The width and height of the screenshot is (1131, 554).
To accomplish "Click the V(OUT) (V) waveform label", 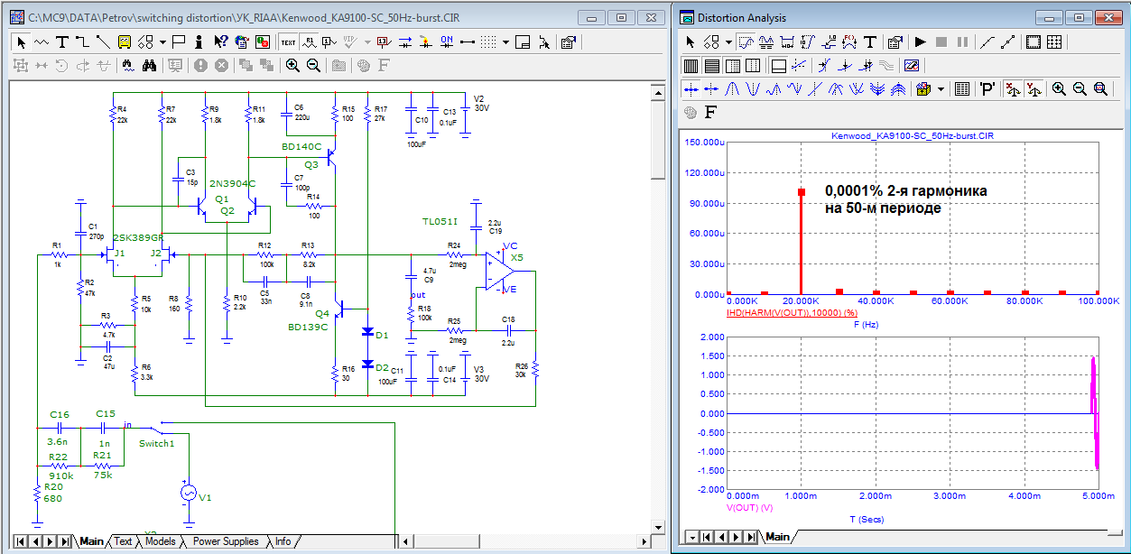I will [750, 508].
